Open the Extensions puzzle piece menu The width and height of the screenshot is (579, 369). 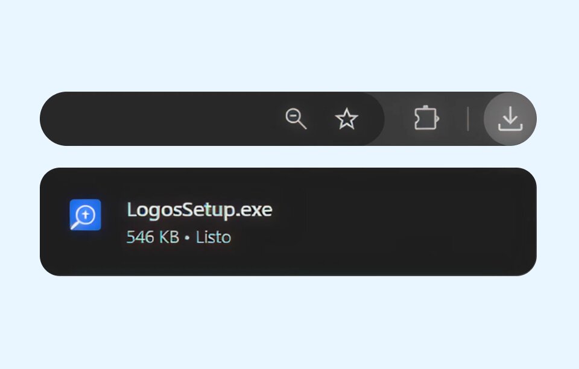tap(426, 118)
